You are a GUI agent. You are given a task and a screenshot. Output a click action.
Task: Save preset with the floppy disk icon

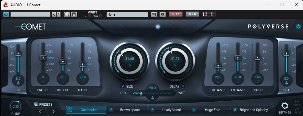click(74, 14)
